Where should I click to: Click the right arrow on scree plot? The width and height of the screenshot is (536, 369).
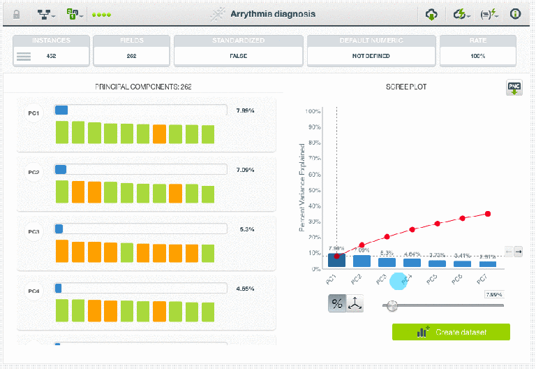coord(518,252)
